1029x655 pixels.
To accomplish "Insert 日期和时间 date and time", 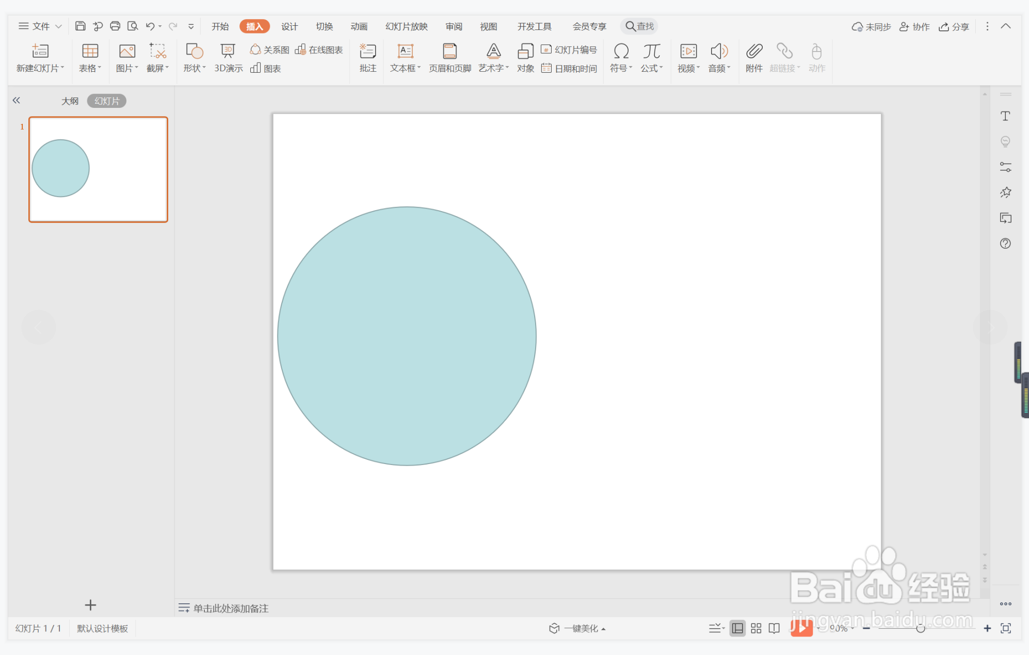I will [569, 69].
